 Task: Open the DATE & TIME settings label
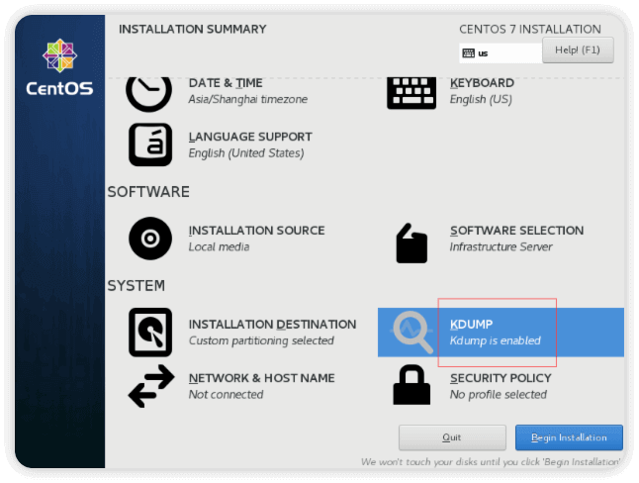tap(226, 83)
